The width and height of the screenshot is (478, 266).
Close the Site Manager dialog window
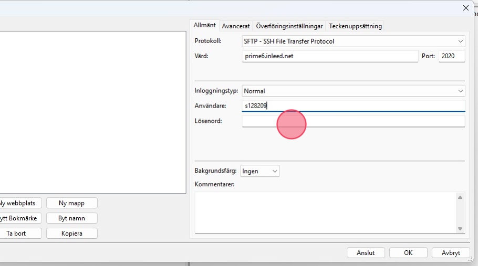point(465,8)
